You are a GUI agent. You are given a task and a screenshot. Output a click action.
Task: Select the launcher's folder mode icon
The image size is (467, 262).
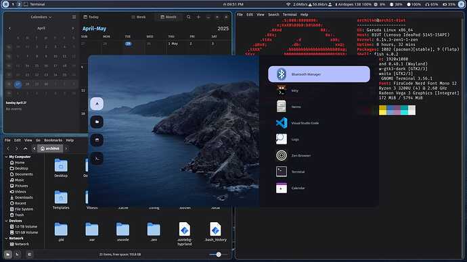click(97, 122)
